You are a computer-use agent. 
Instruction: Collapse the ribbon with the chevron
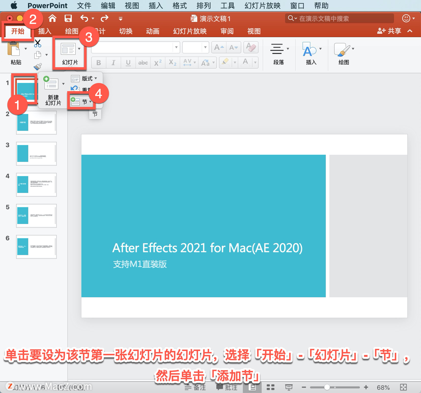(x=410, y=31)
